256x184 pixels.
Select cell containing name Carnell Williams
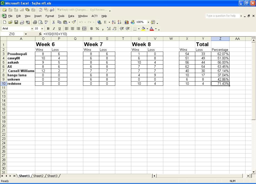point(21,71)
